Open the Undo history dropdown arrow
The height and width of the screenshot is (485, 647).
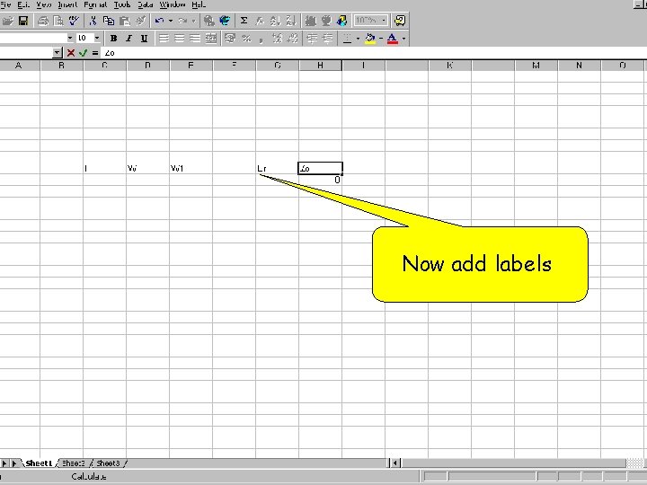171,21
